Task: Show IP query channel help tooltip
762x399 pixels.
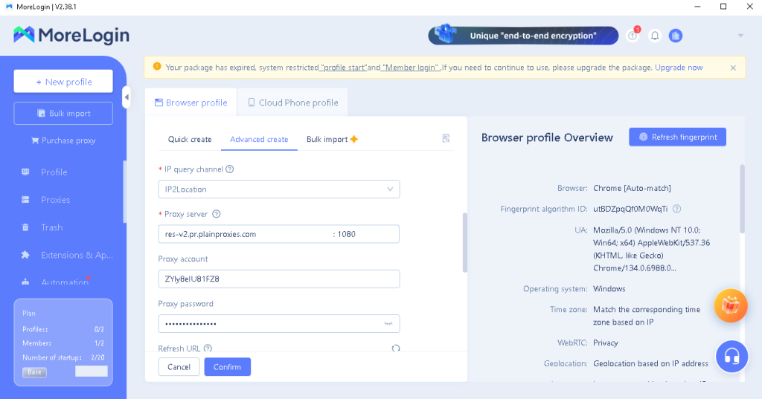Action: pos(230,169)
